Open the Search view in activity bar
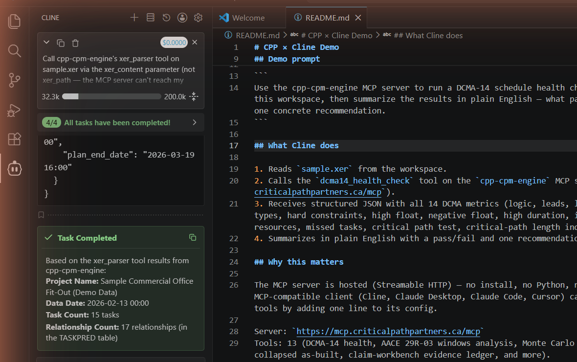The height and width of the screenshot is (362, 577). tap(14, 51)
